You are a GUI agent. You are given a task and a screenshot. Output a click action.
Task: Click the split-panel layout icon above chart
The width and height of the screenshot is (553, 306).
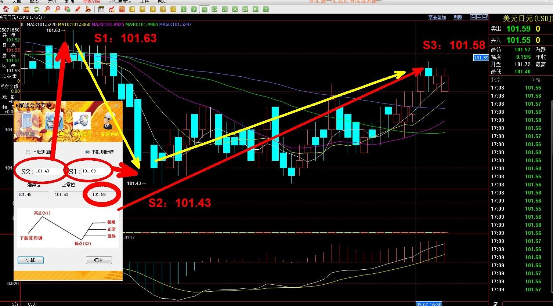[x=485, y=17]
